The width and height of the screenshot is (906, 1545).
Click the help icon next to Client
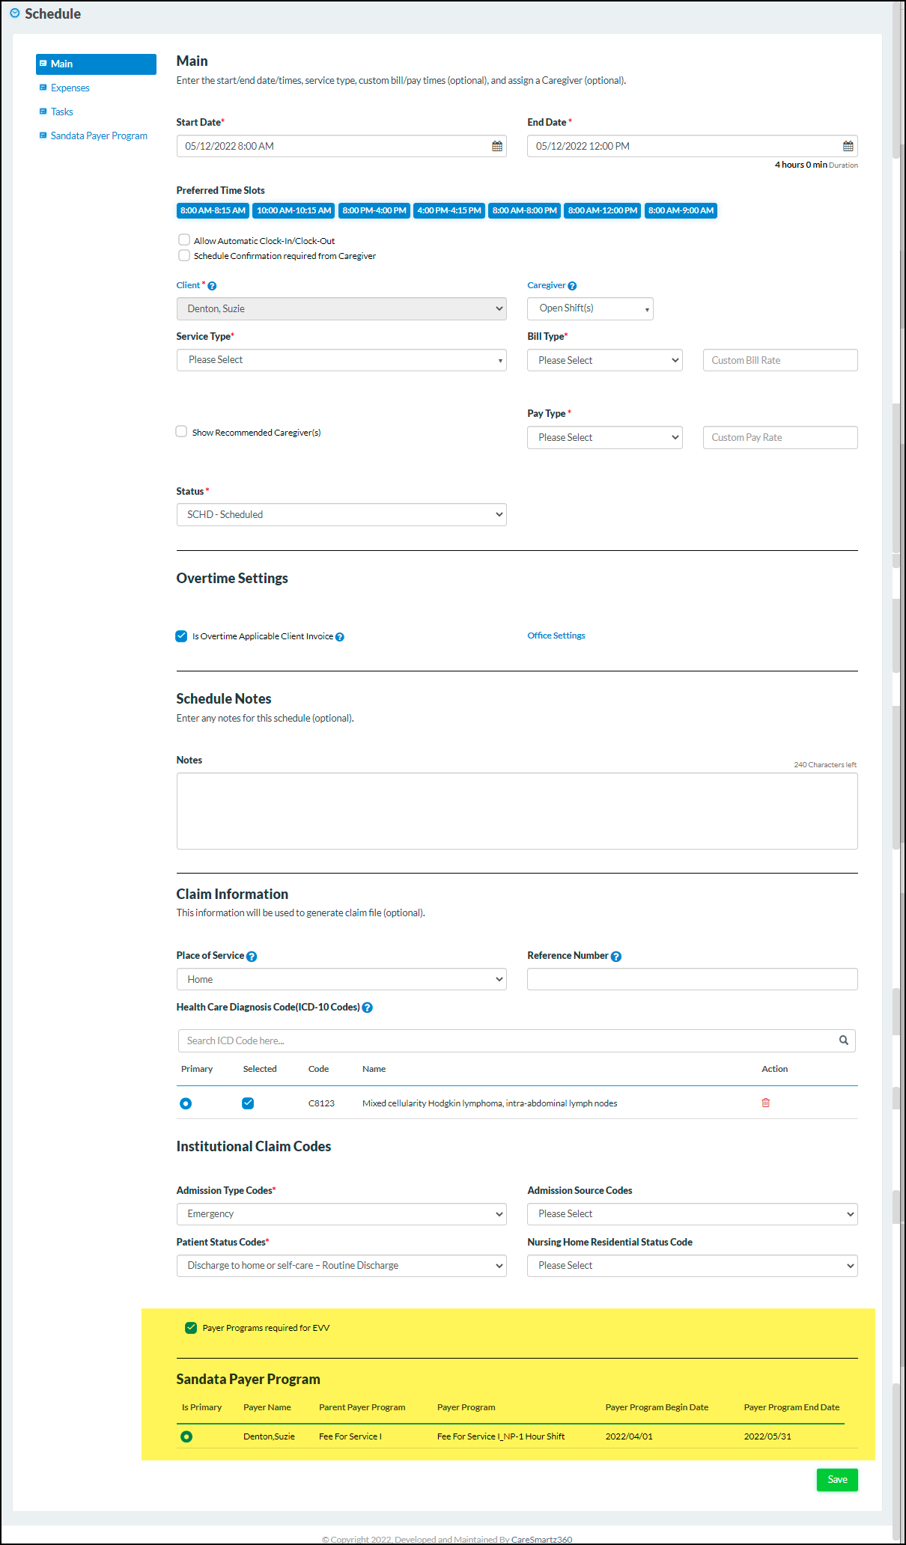tap(212, 286)
